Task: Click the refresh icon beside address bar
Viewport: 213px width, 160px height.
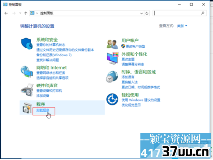Action: click(x=147, y=13)
